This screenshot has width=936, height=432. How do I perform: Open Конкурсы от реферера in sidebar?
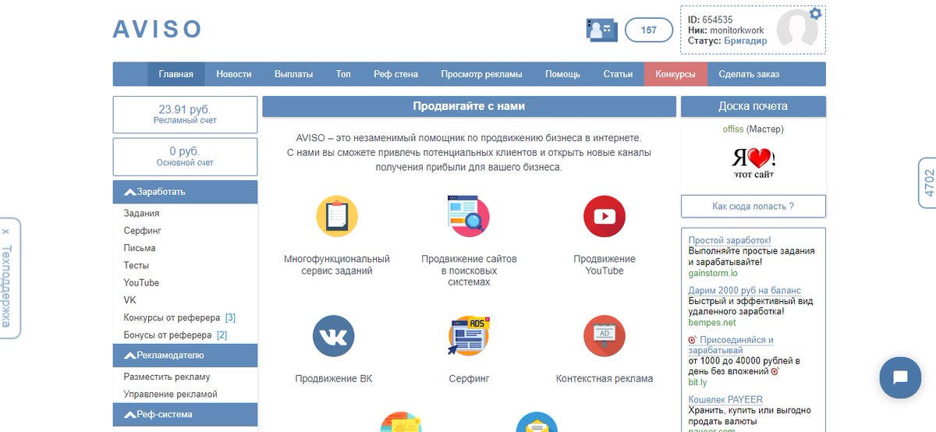point(172,317)
